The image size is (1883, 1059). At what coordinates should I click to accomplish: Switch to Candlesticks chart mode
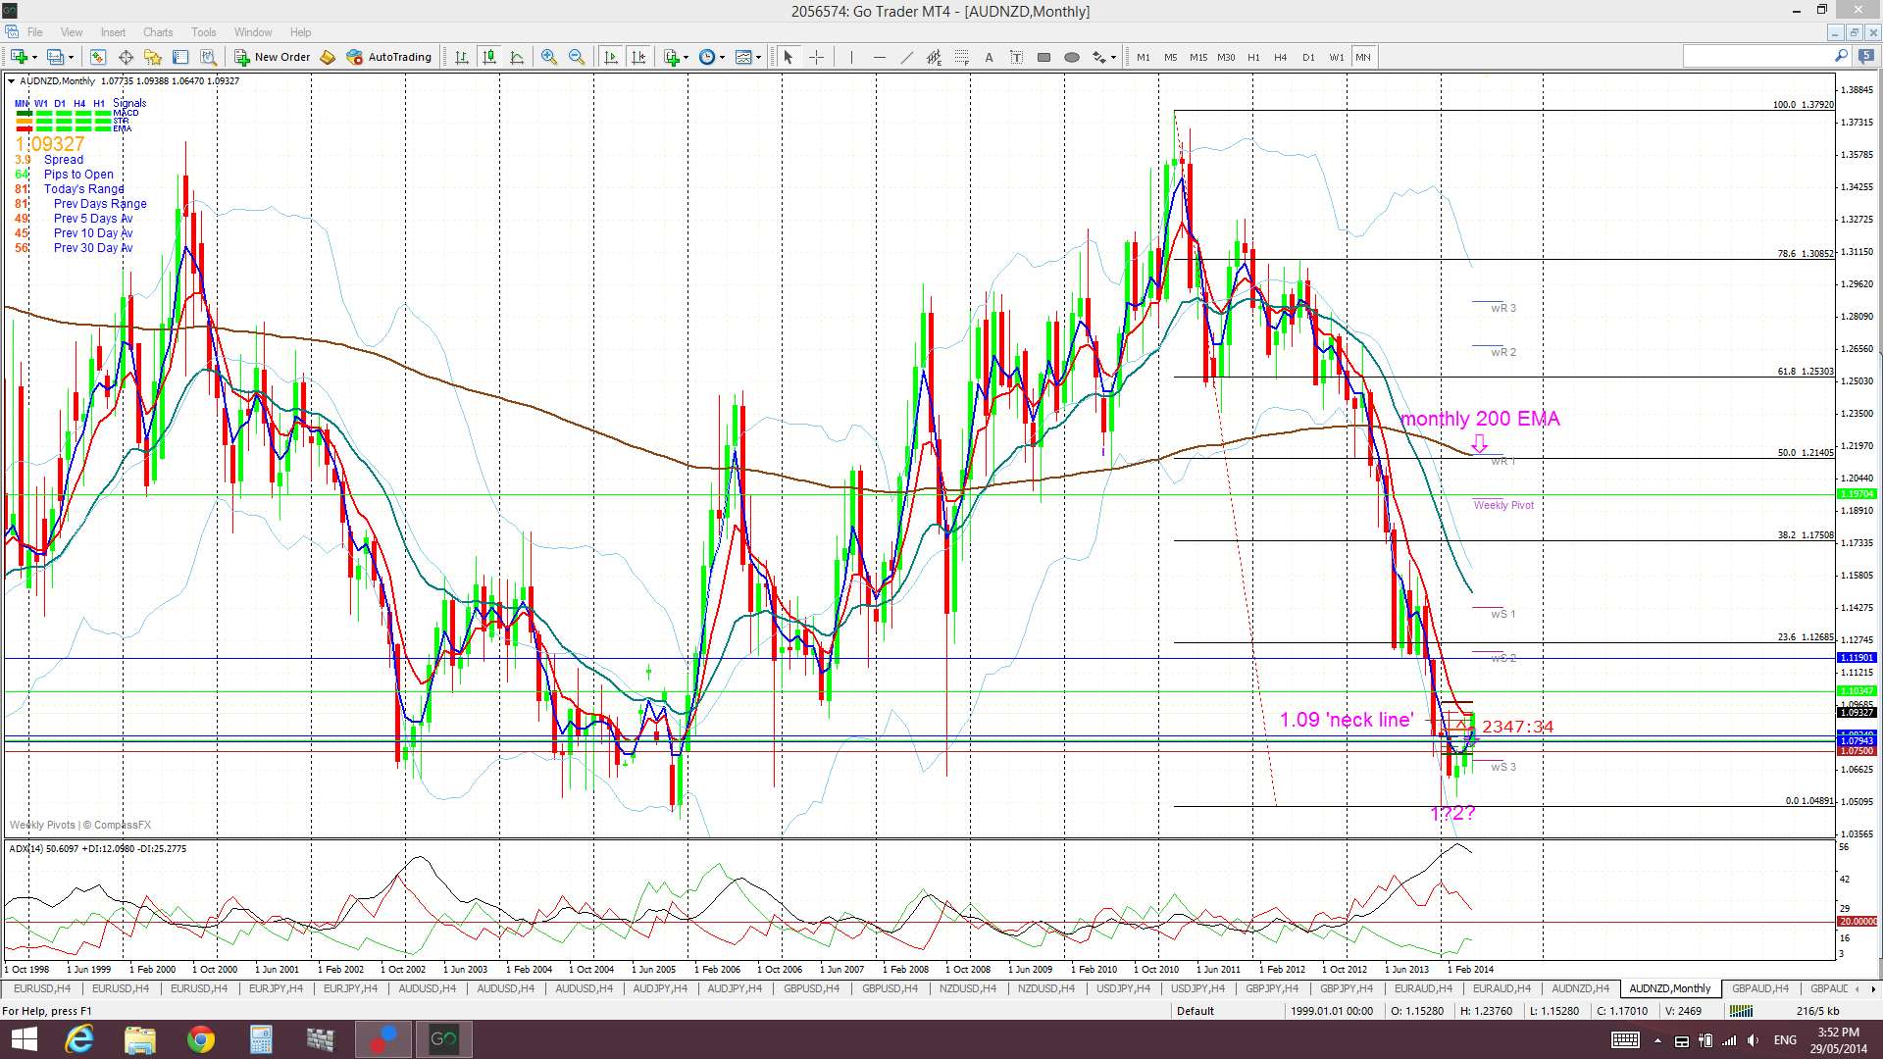pyautogui.click(x=489, y=57)
